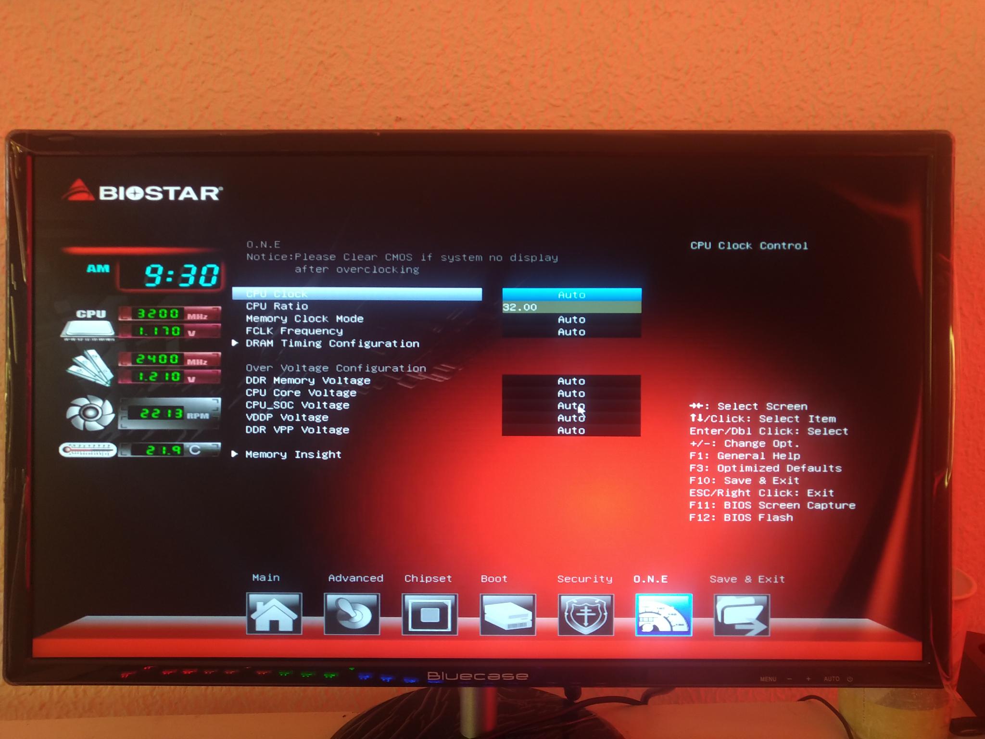Click the 21.9 C temperature readout
The height and width of the screenshot is (739, 985).
(x=169, y=450)
